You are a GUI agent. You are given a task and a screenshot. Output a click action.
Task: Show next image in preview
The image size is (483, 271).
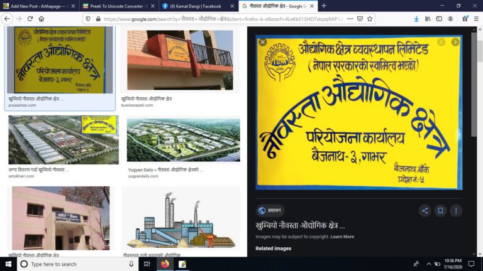[455, 42]
